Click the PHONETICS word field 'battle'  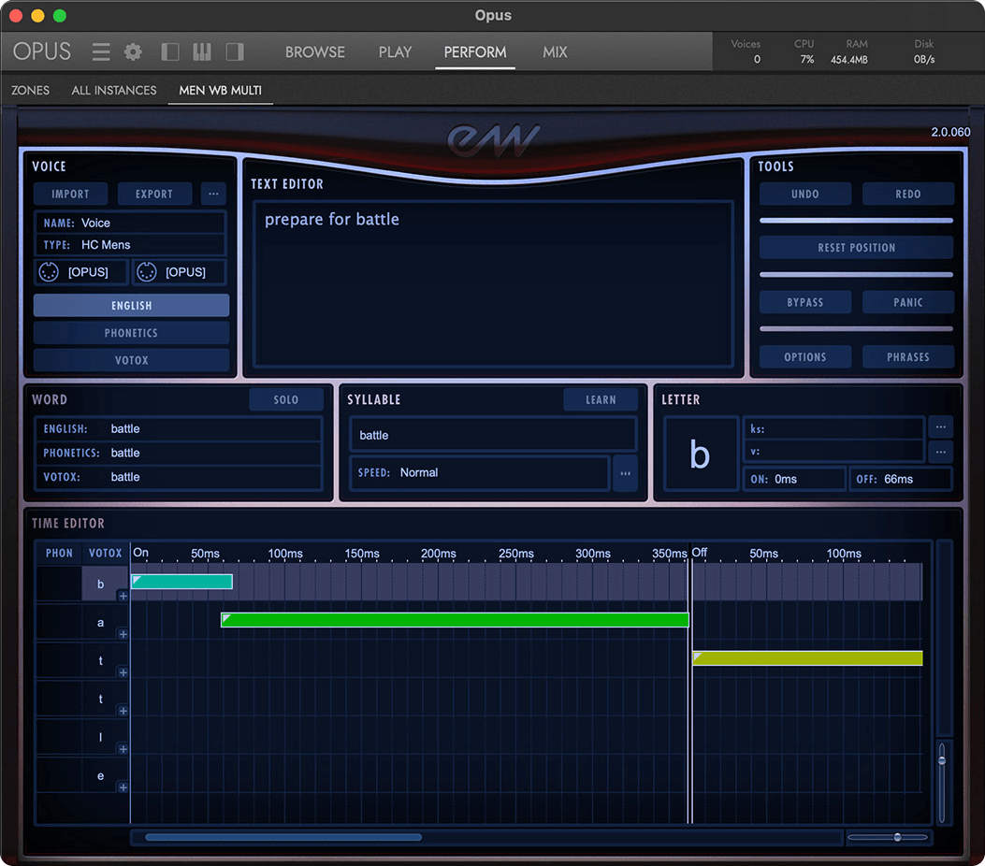click(x=178, y=453)
